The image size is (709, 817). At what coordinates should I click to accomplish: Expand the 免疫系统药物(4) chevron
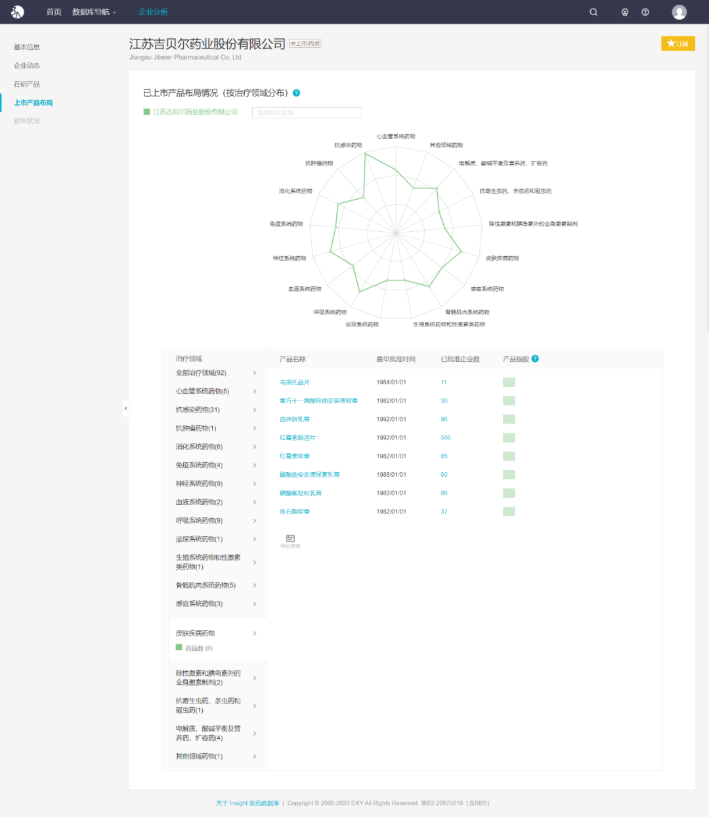click(255, 465)
